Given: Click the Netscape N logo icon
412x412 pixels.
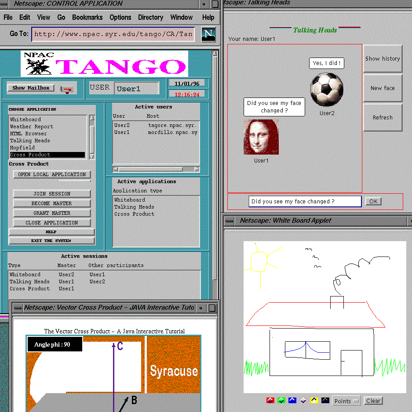Looking at the screenshot, I should [x=208, y=34].
